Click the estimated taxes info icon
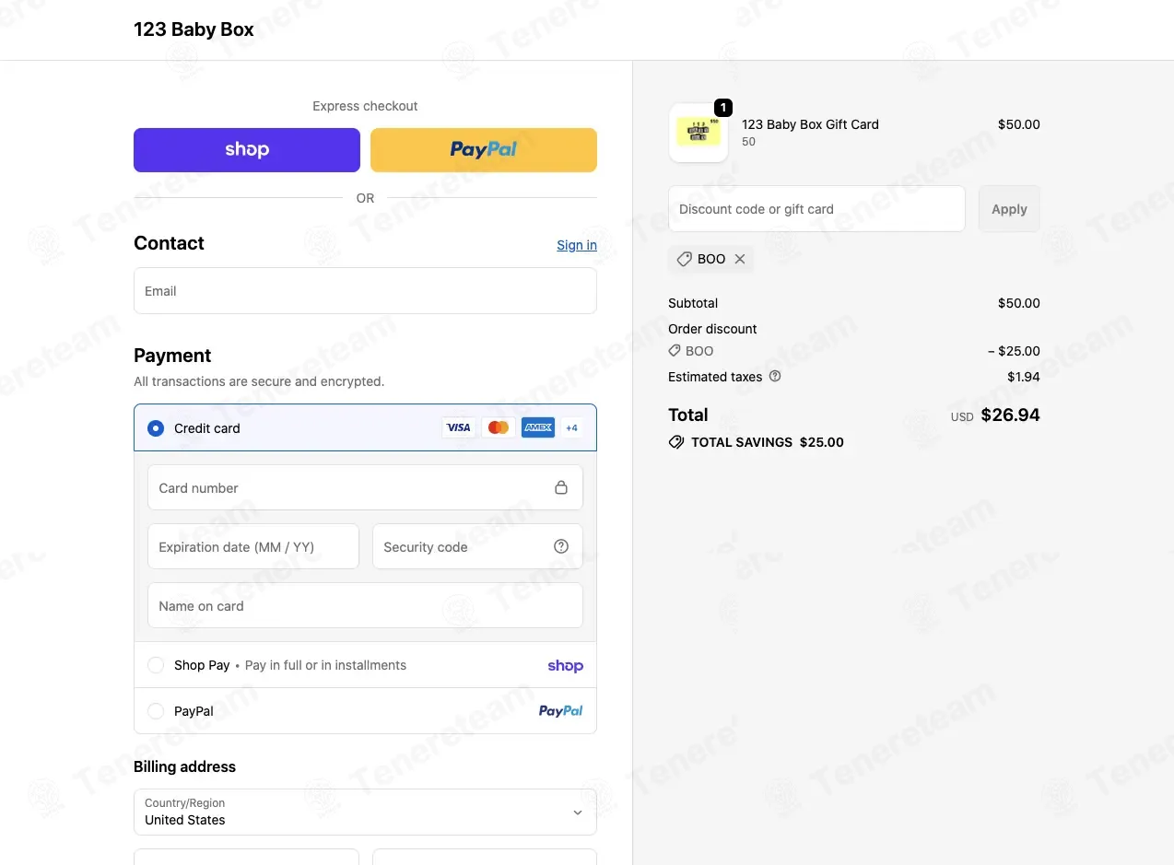 pyautogui.click(x=775, y=376)
